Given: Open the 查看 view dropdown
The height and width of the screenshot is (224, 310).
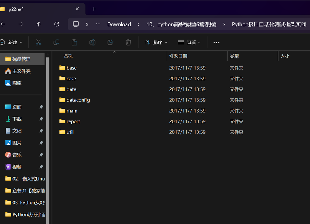Looking at the screenshot, I should (x=189, y=43).
